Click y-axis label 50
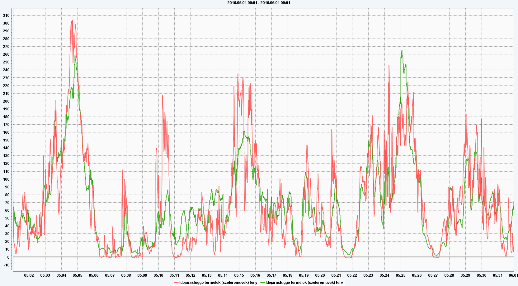Screen dimensions: 518x286 point(7,218)
